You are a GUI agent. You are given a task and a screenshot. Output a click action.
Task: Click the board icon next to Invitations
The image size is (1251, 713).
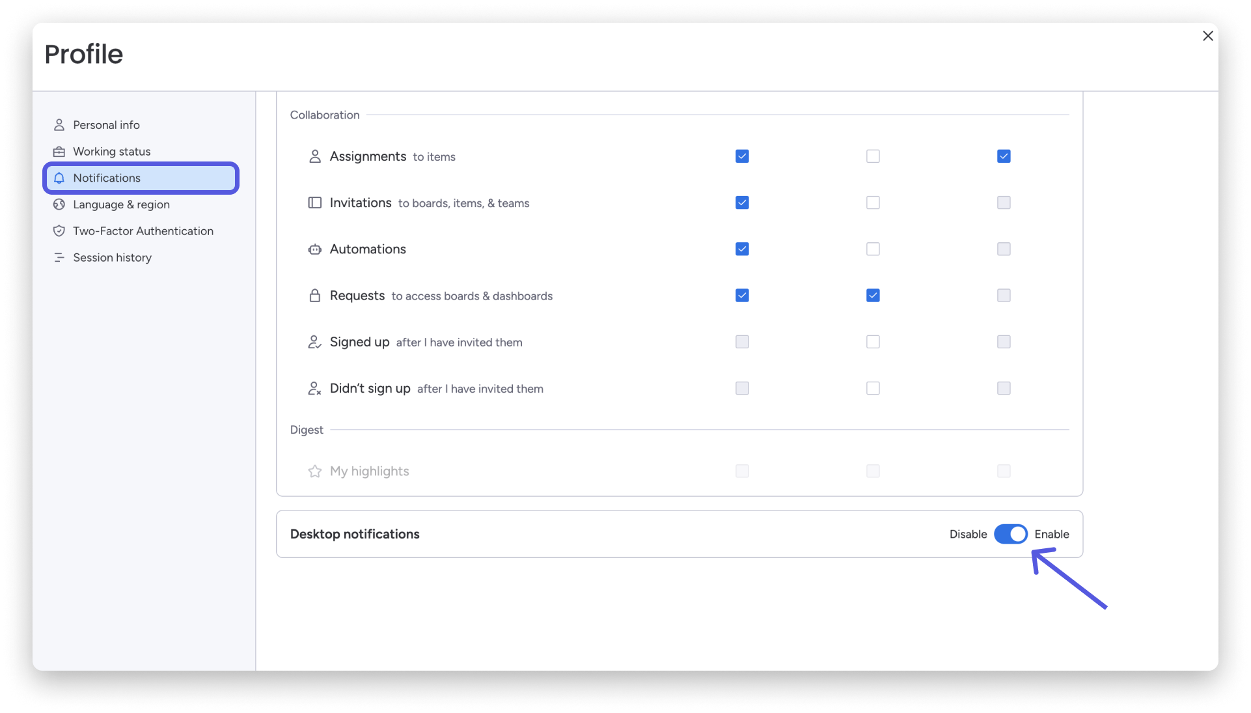click(315, 203)
